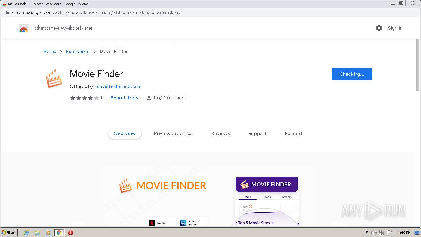Show hidden tray icons arrow
This screenshot has height=237, width=421.
click(367, 232)
